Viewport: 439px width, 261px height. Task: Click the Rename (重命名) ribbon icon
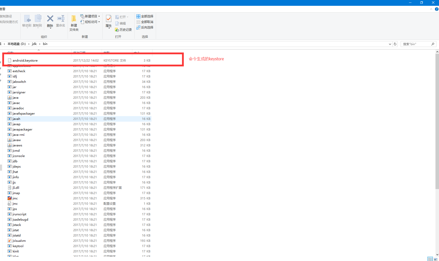[61, 18]
